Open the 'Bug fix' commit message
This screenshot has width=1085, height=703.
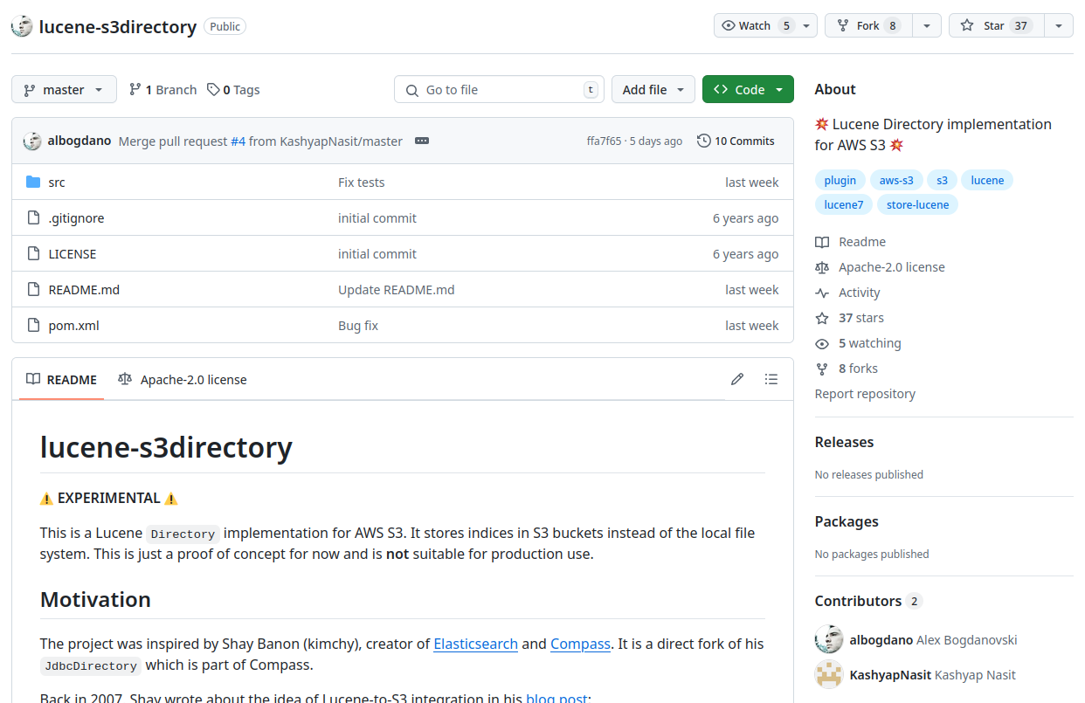pyautogui.click(x=358, y=325)
